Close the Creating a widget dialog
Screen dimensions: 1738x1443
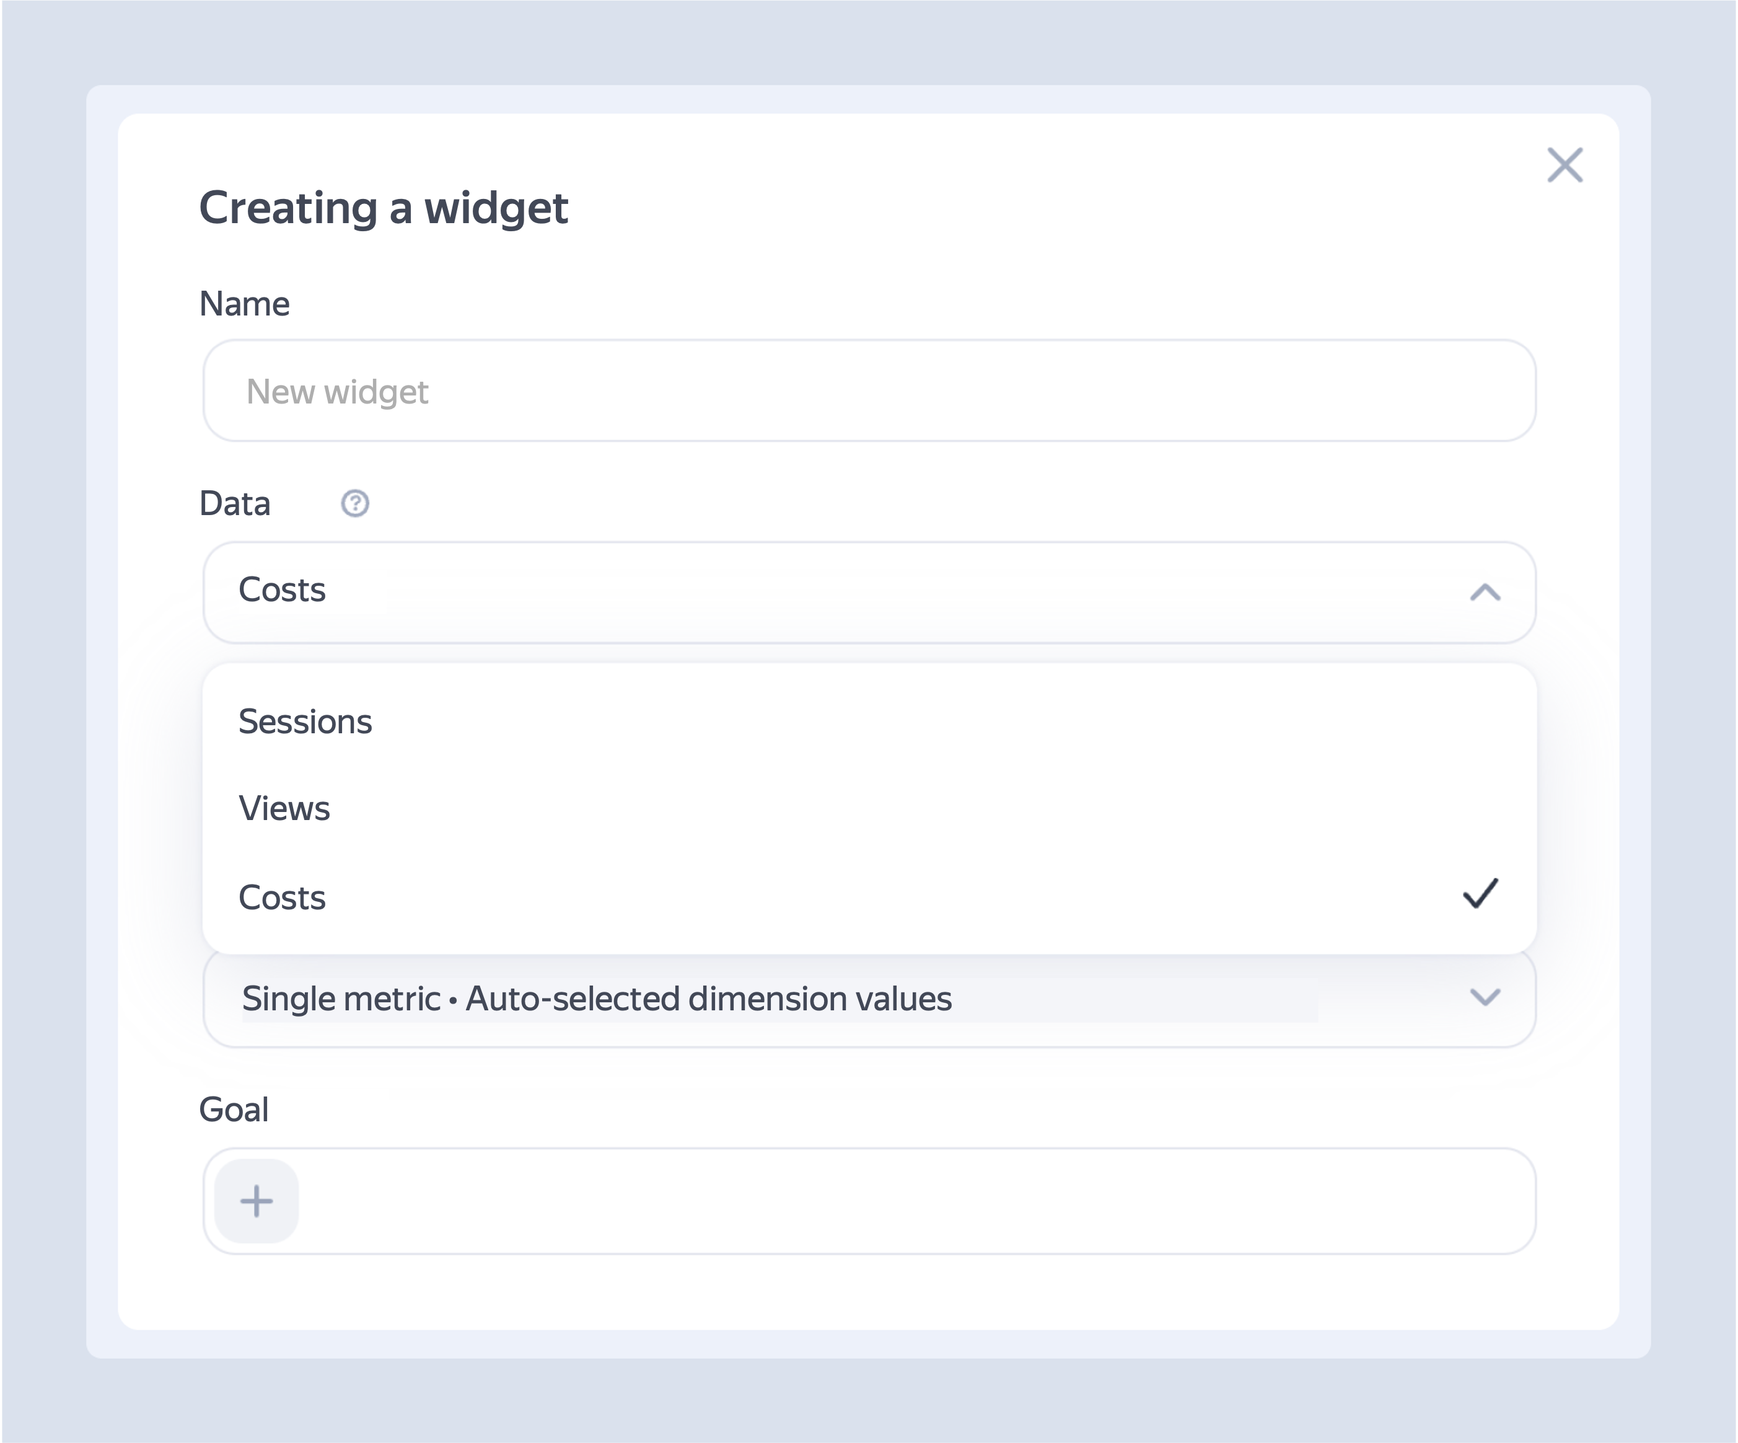tap(1564, 165)
